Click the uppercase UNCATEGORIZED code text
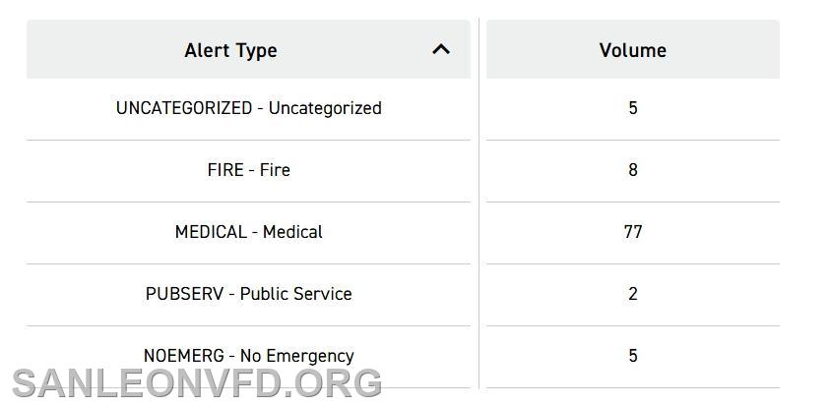This screenshot has height=406, width=830. (x=183, y=108)
